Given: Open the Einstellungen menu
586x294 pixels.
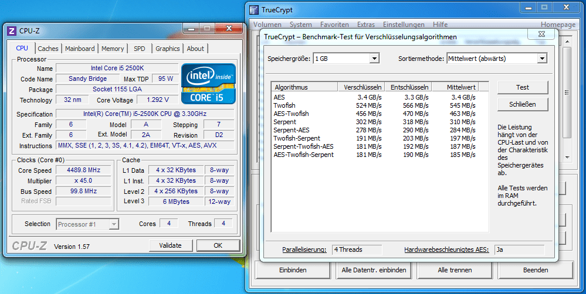Looking at the screenshot, I should (404, 25).
